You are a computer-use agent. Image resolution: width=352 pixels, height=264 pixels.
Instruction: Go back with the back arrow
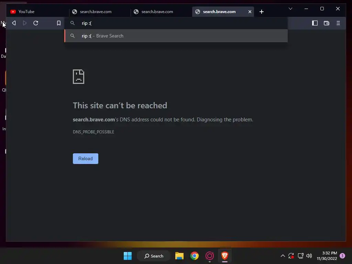(14, 23)
